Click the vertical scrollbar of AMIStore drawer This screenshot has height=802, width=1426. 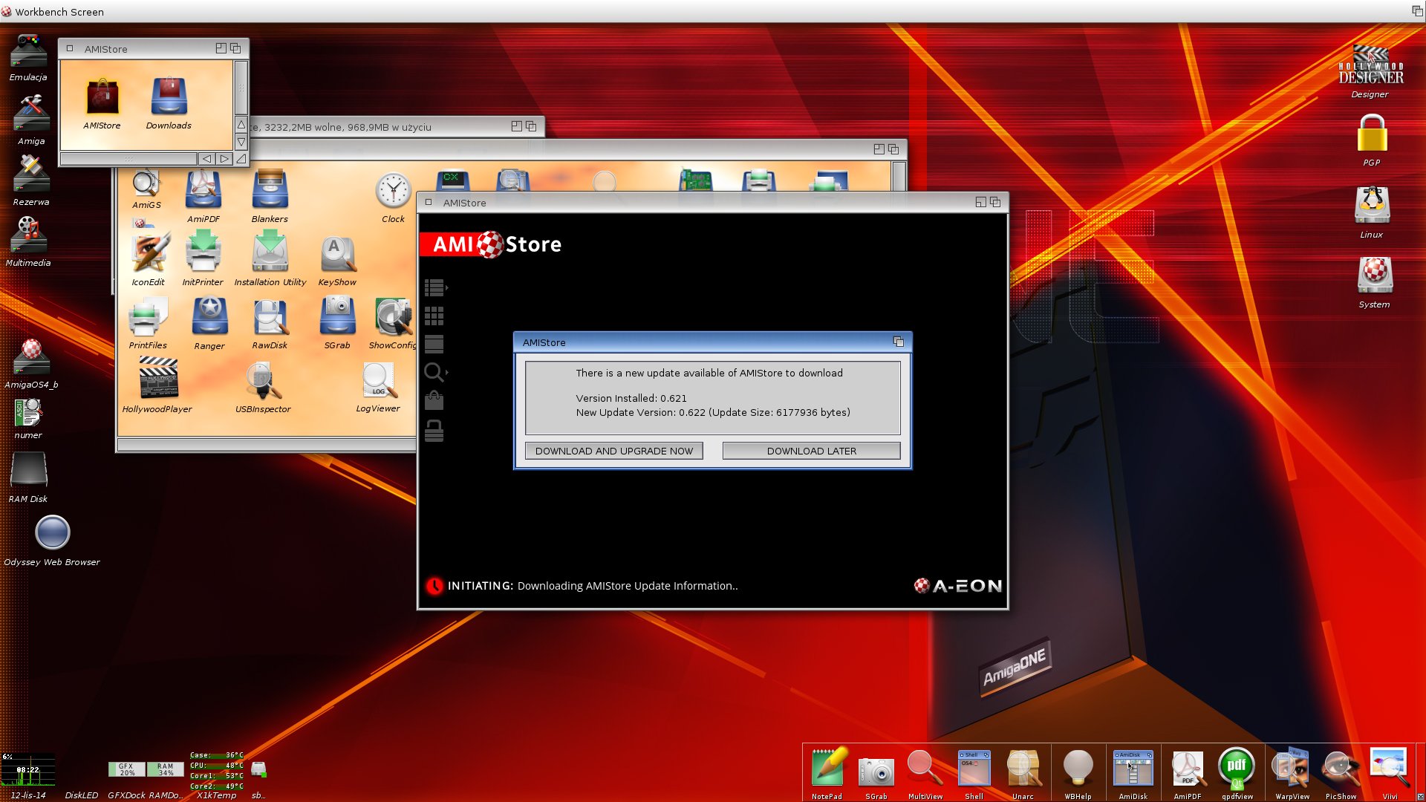241,88
